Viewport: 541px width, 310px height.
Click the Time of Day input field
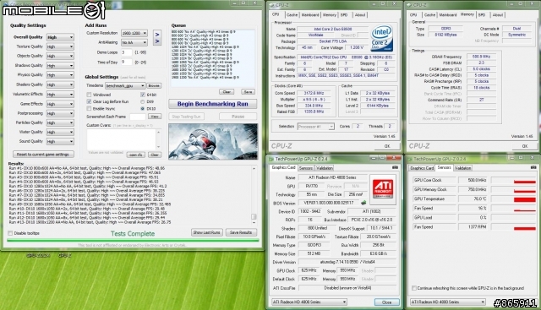click(x=126, y=62)
